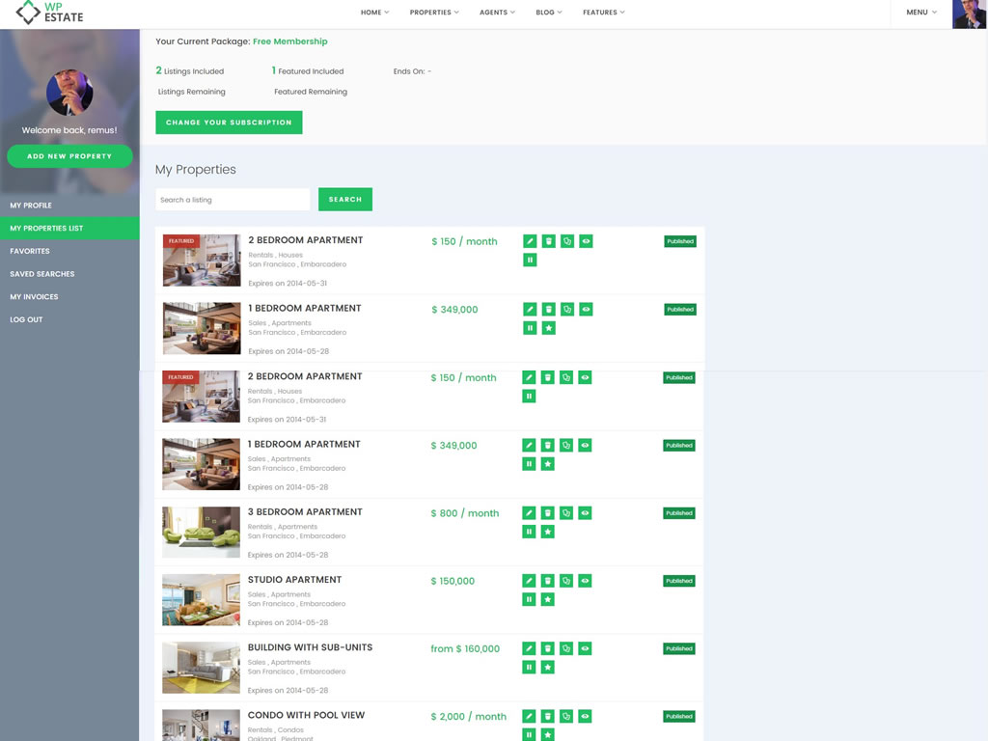Click the Studio Apartment thumbnail
988x741 pixels.
201,600
